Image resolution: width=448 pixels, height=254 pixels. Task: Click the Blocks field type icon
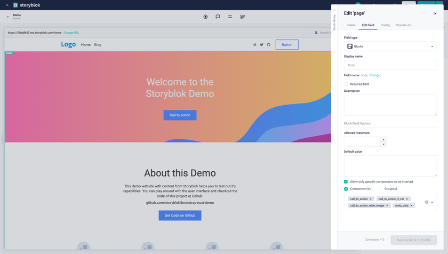click(x=350, y=46)
